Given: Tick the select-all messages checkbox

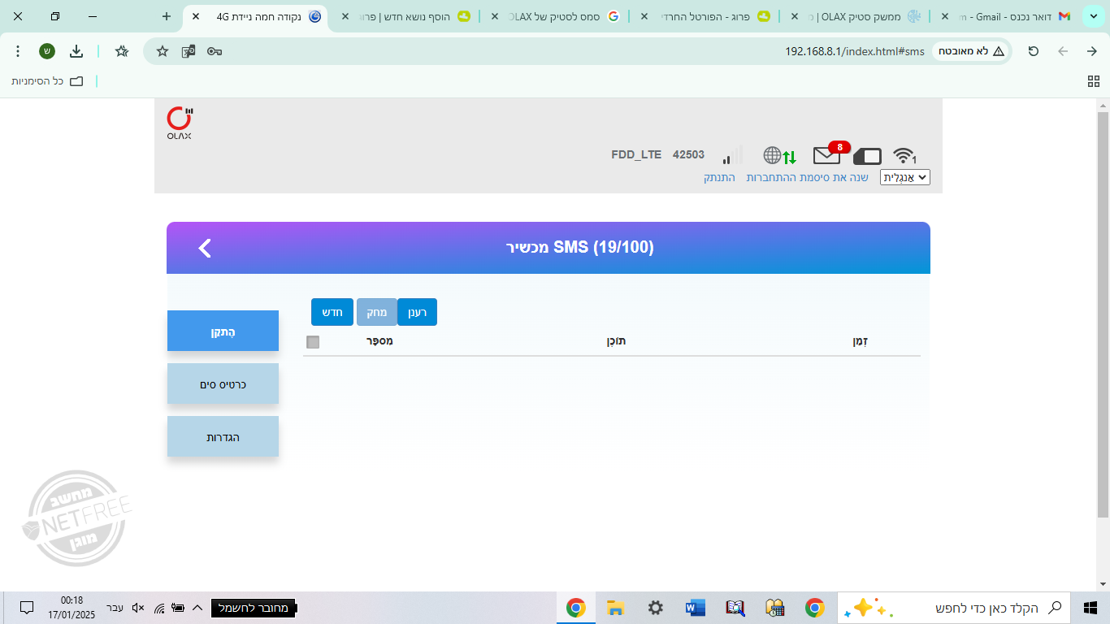Looking at the screenshot, I should coord(313,342).
